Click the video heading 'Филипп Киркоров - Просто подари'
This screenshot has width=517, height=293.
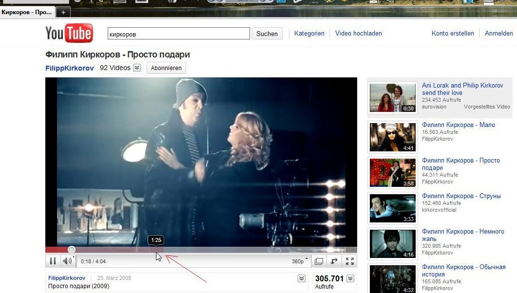coord(118,55)
